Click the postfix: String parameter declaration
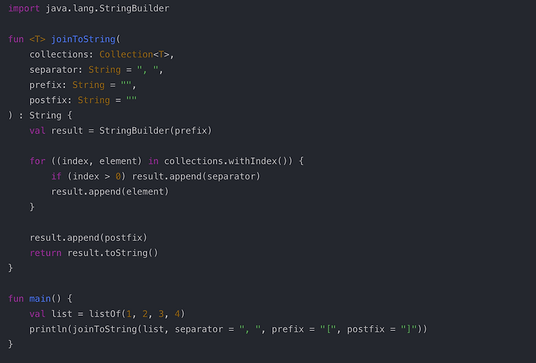This screenshot has height=363, width=536. (x=70, y=100)
